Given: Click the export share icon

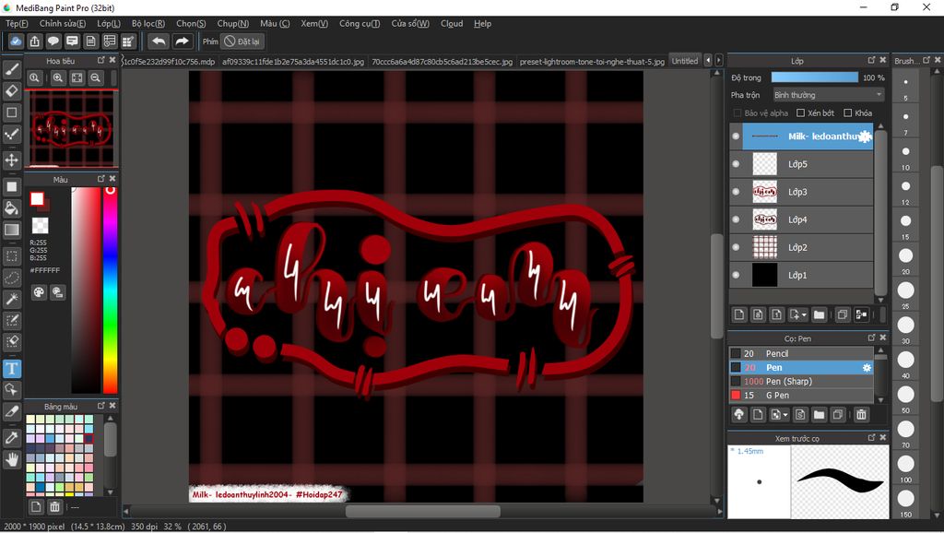Looking at the screenshot, I should point(34,41).
